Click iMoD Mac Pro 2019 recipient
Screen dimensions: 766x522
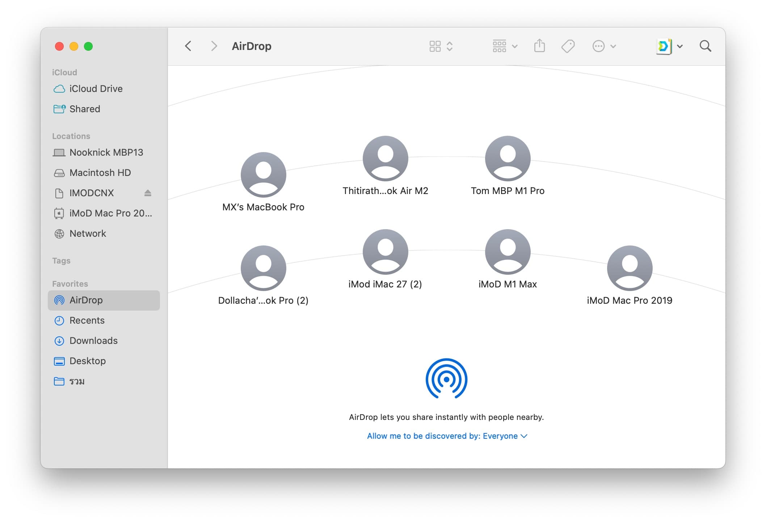629,268
